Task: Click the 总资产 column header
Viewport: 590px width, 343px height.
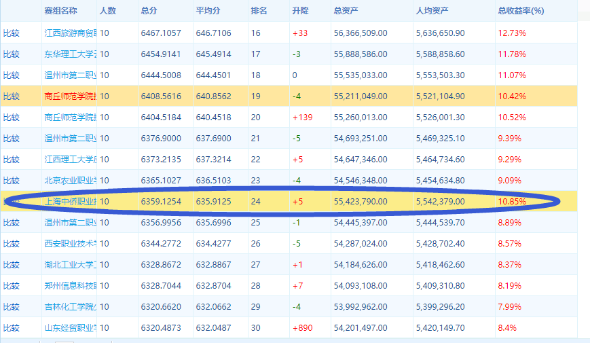Action: coord(347,11)
